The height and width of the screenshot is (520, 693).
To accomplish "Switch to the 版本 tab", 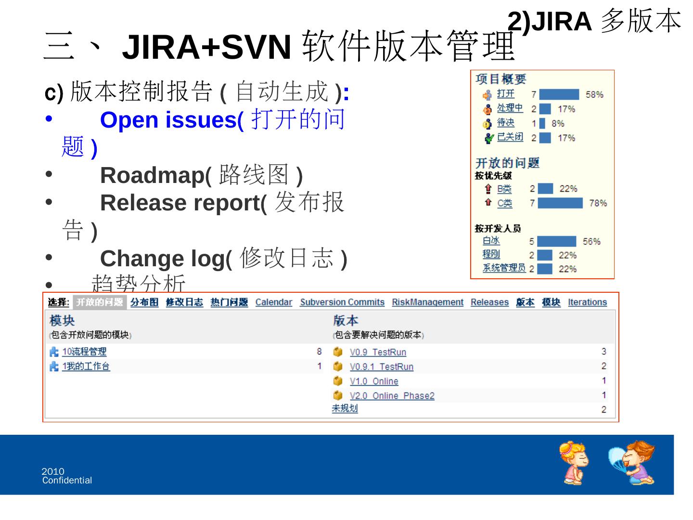I will pyautogui.click(x=525, y=302).
